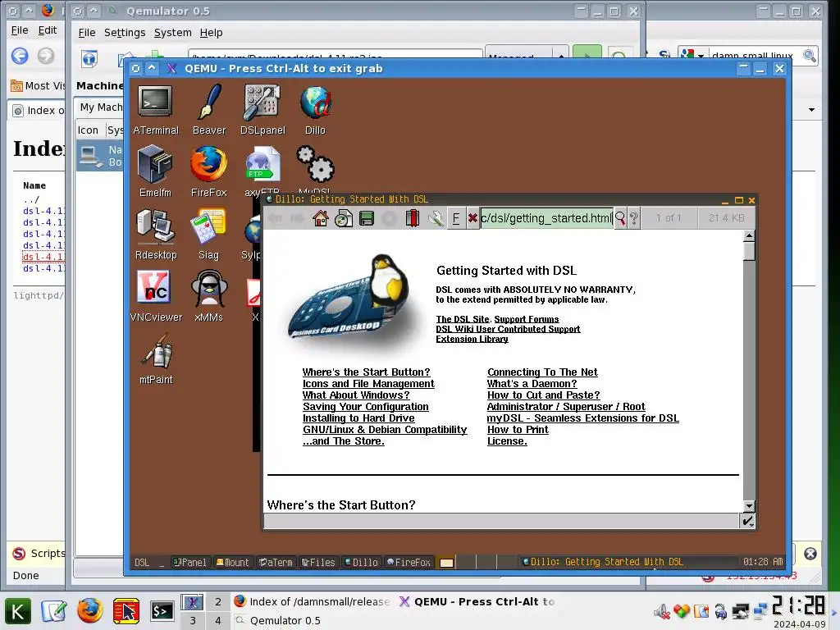Screen dimensions: 840x630
Task: Open the terminal icon in KDE panel
Action: (x=162, y=611)
